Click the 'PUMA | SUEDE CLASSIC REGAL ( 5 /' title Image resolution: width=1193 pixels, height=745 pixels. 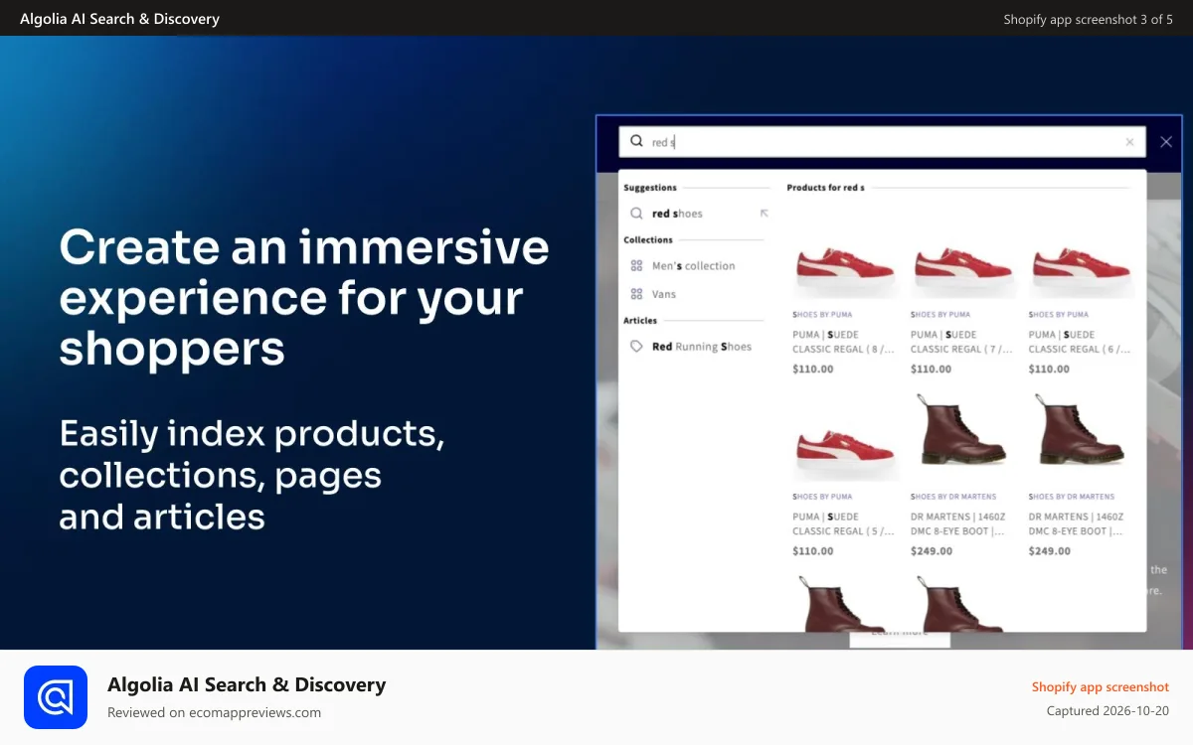point(843,523)
